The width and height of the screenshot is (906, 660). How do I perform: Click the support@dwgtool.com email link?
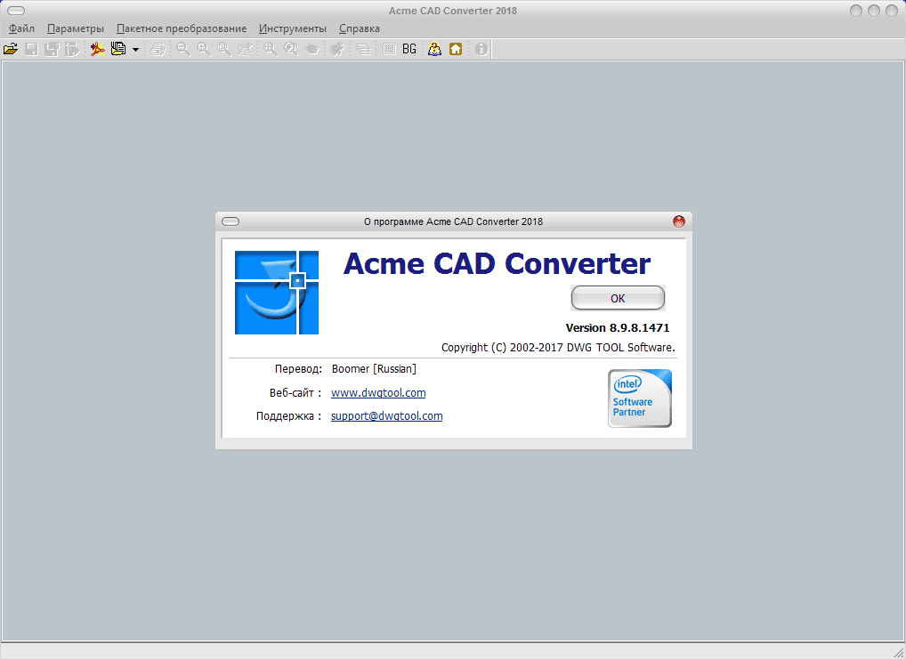(386, 415)
